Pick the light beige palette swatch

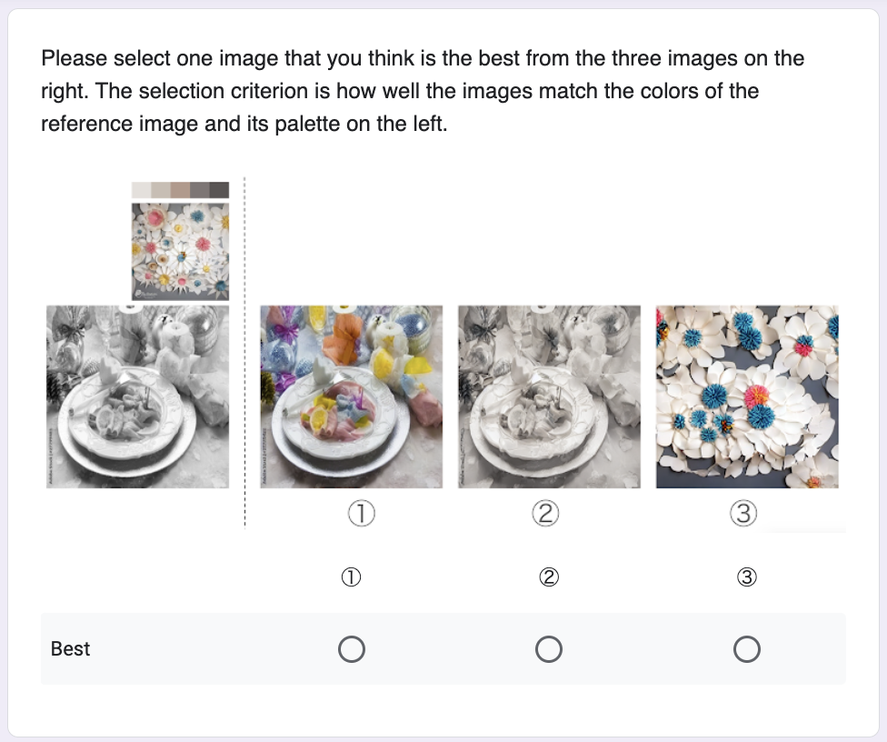point(160,190)
